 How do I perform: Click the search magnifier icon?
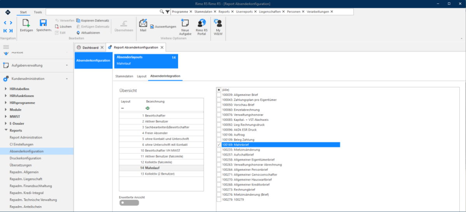coord(162,12)
